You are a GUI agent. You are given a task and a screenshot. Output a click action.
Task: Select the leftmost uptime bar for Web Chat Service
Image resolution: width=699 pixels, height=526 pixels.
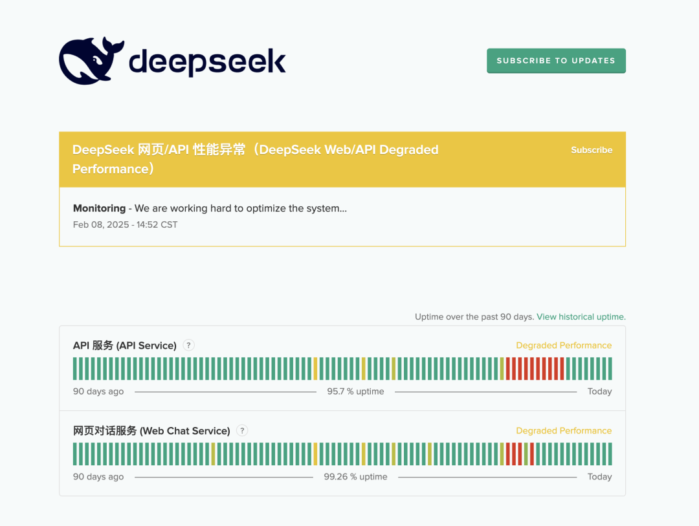pyautogui.click(x=75, y=454)
